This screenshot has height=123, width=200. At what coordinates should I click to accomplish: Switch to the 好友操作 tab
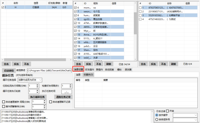[89, 69]
